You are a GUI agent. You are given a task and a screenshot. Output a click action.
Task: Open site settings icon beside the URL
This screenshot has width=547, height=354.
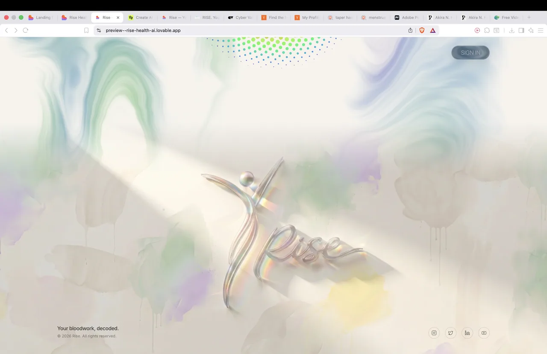tap(99, 30)
